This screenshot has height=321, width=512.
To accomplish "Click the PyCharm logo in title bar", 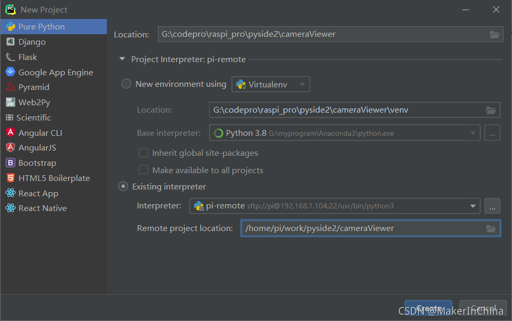I will tap(11, 9).
